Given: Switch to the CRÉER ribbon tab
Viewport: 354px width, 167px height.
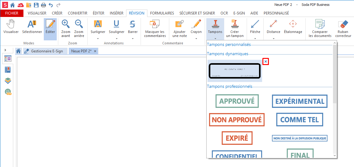Looking at the screenshot, I should [57, 13].
